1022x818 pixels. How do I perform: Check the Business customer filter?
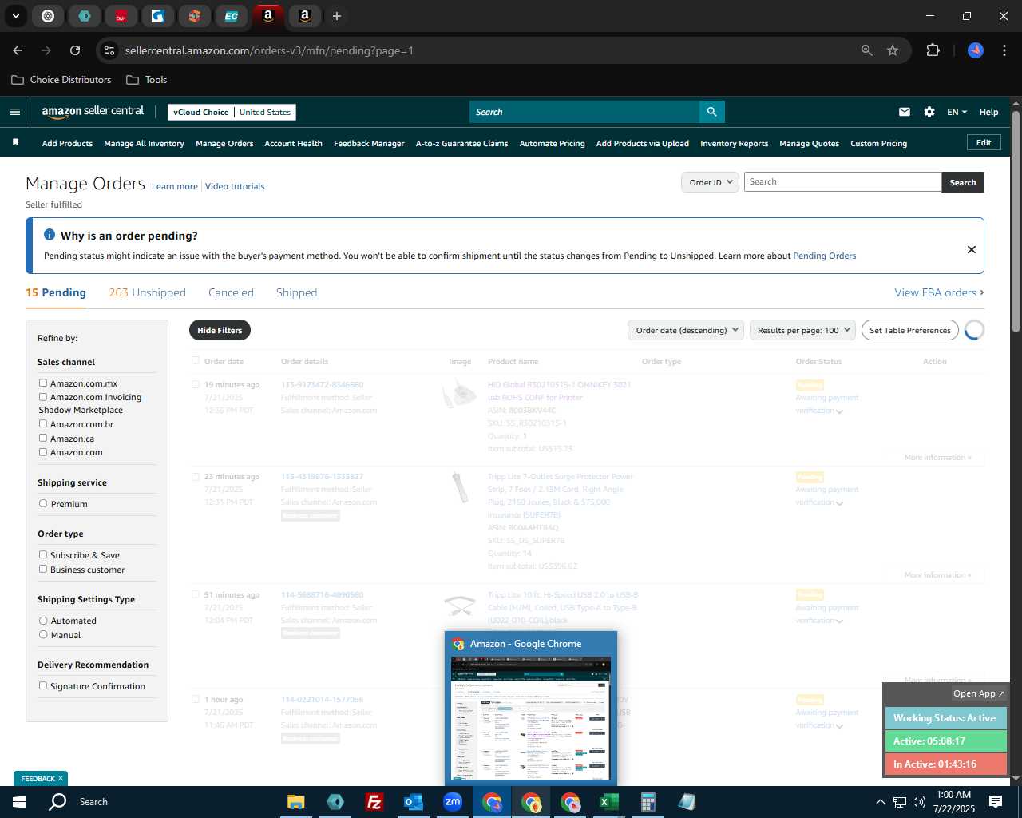[43, 570]
